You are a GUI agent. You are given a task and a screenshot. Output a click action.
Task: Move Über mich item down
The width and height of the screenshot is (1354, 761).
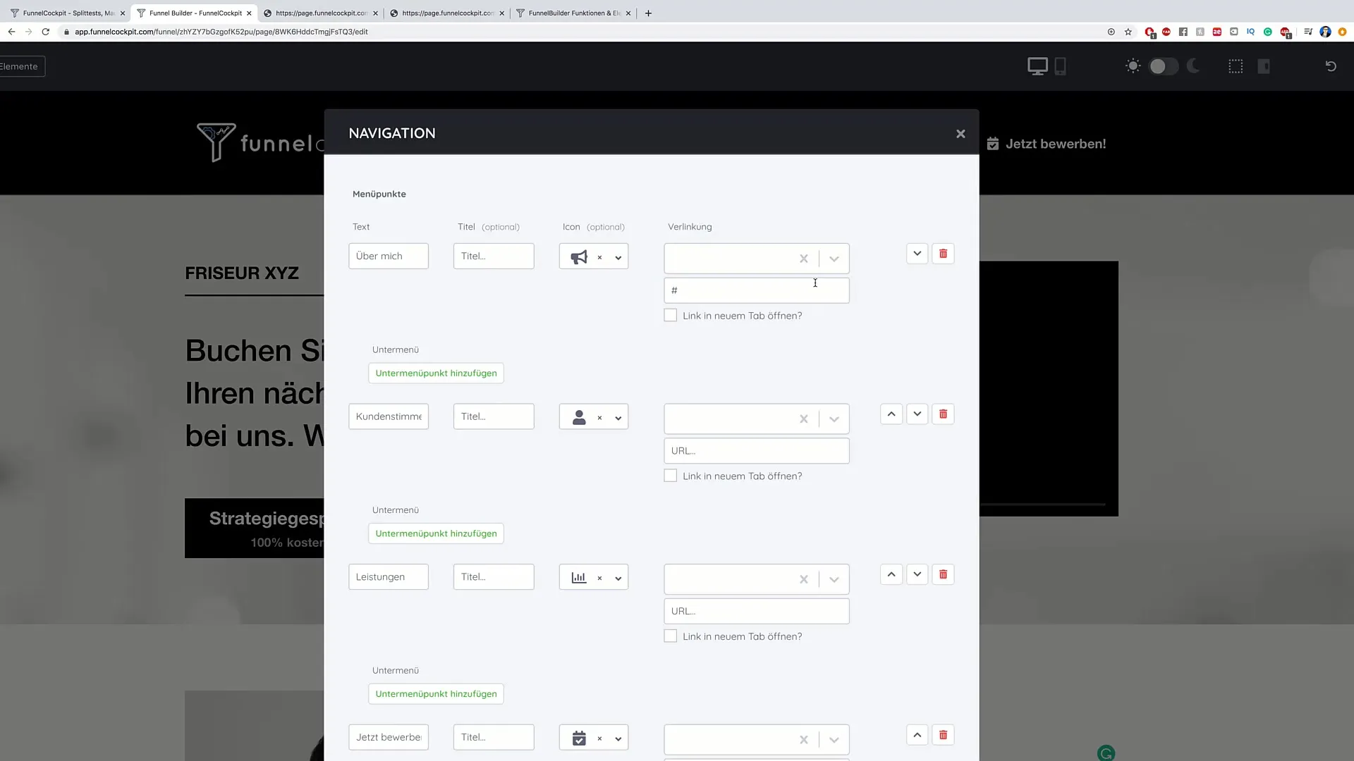coord(917,254)
